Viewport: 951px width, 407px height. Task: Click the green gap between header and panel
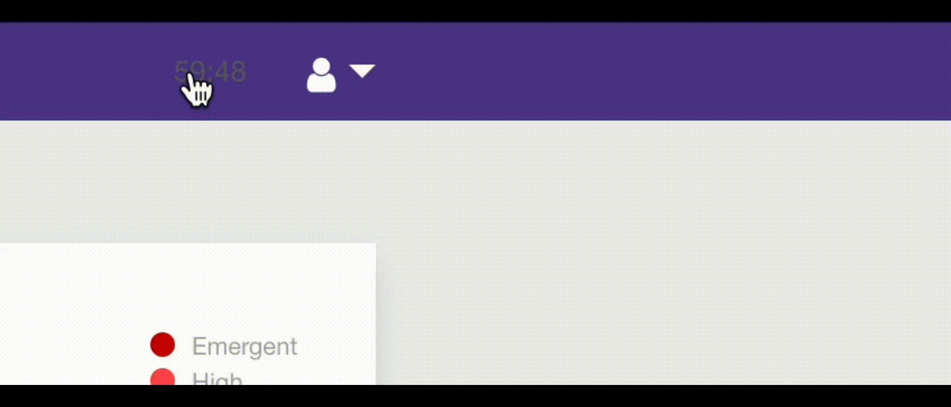pyautogui.click(x=187, y=181)
